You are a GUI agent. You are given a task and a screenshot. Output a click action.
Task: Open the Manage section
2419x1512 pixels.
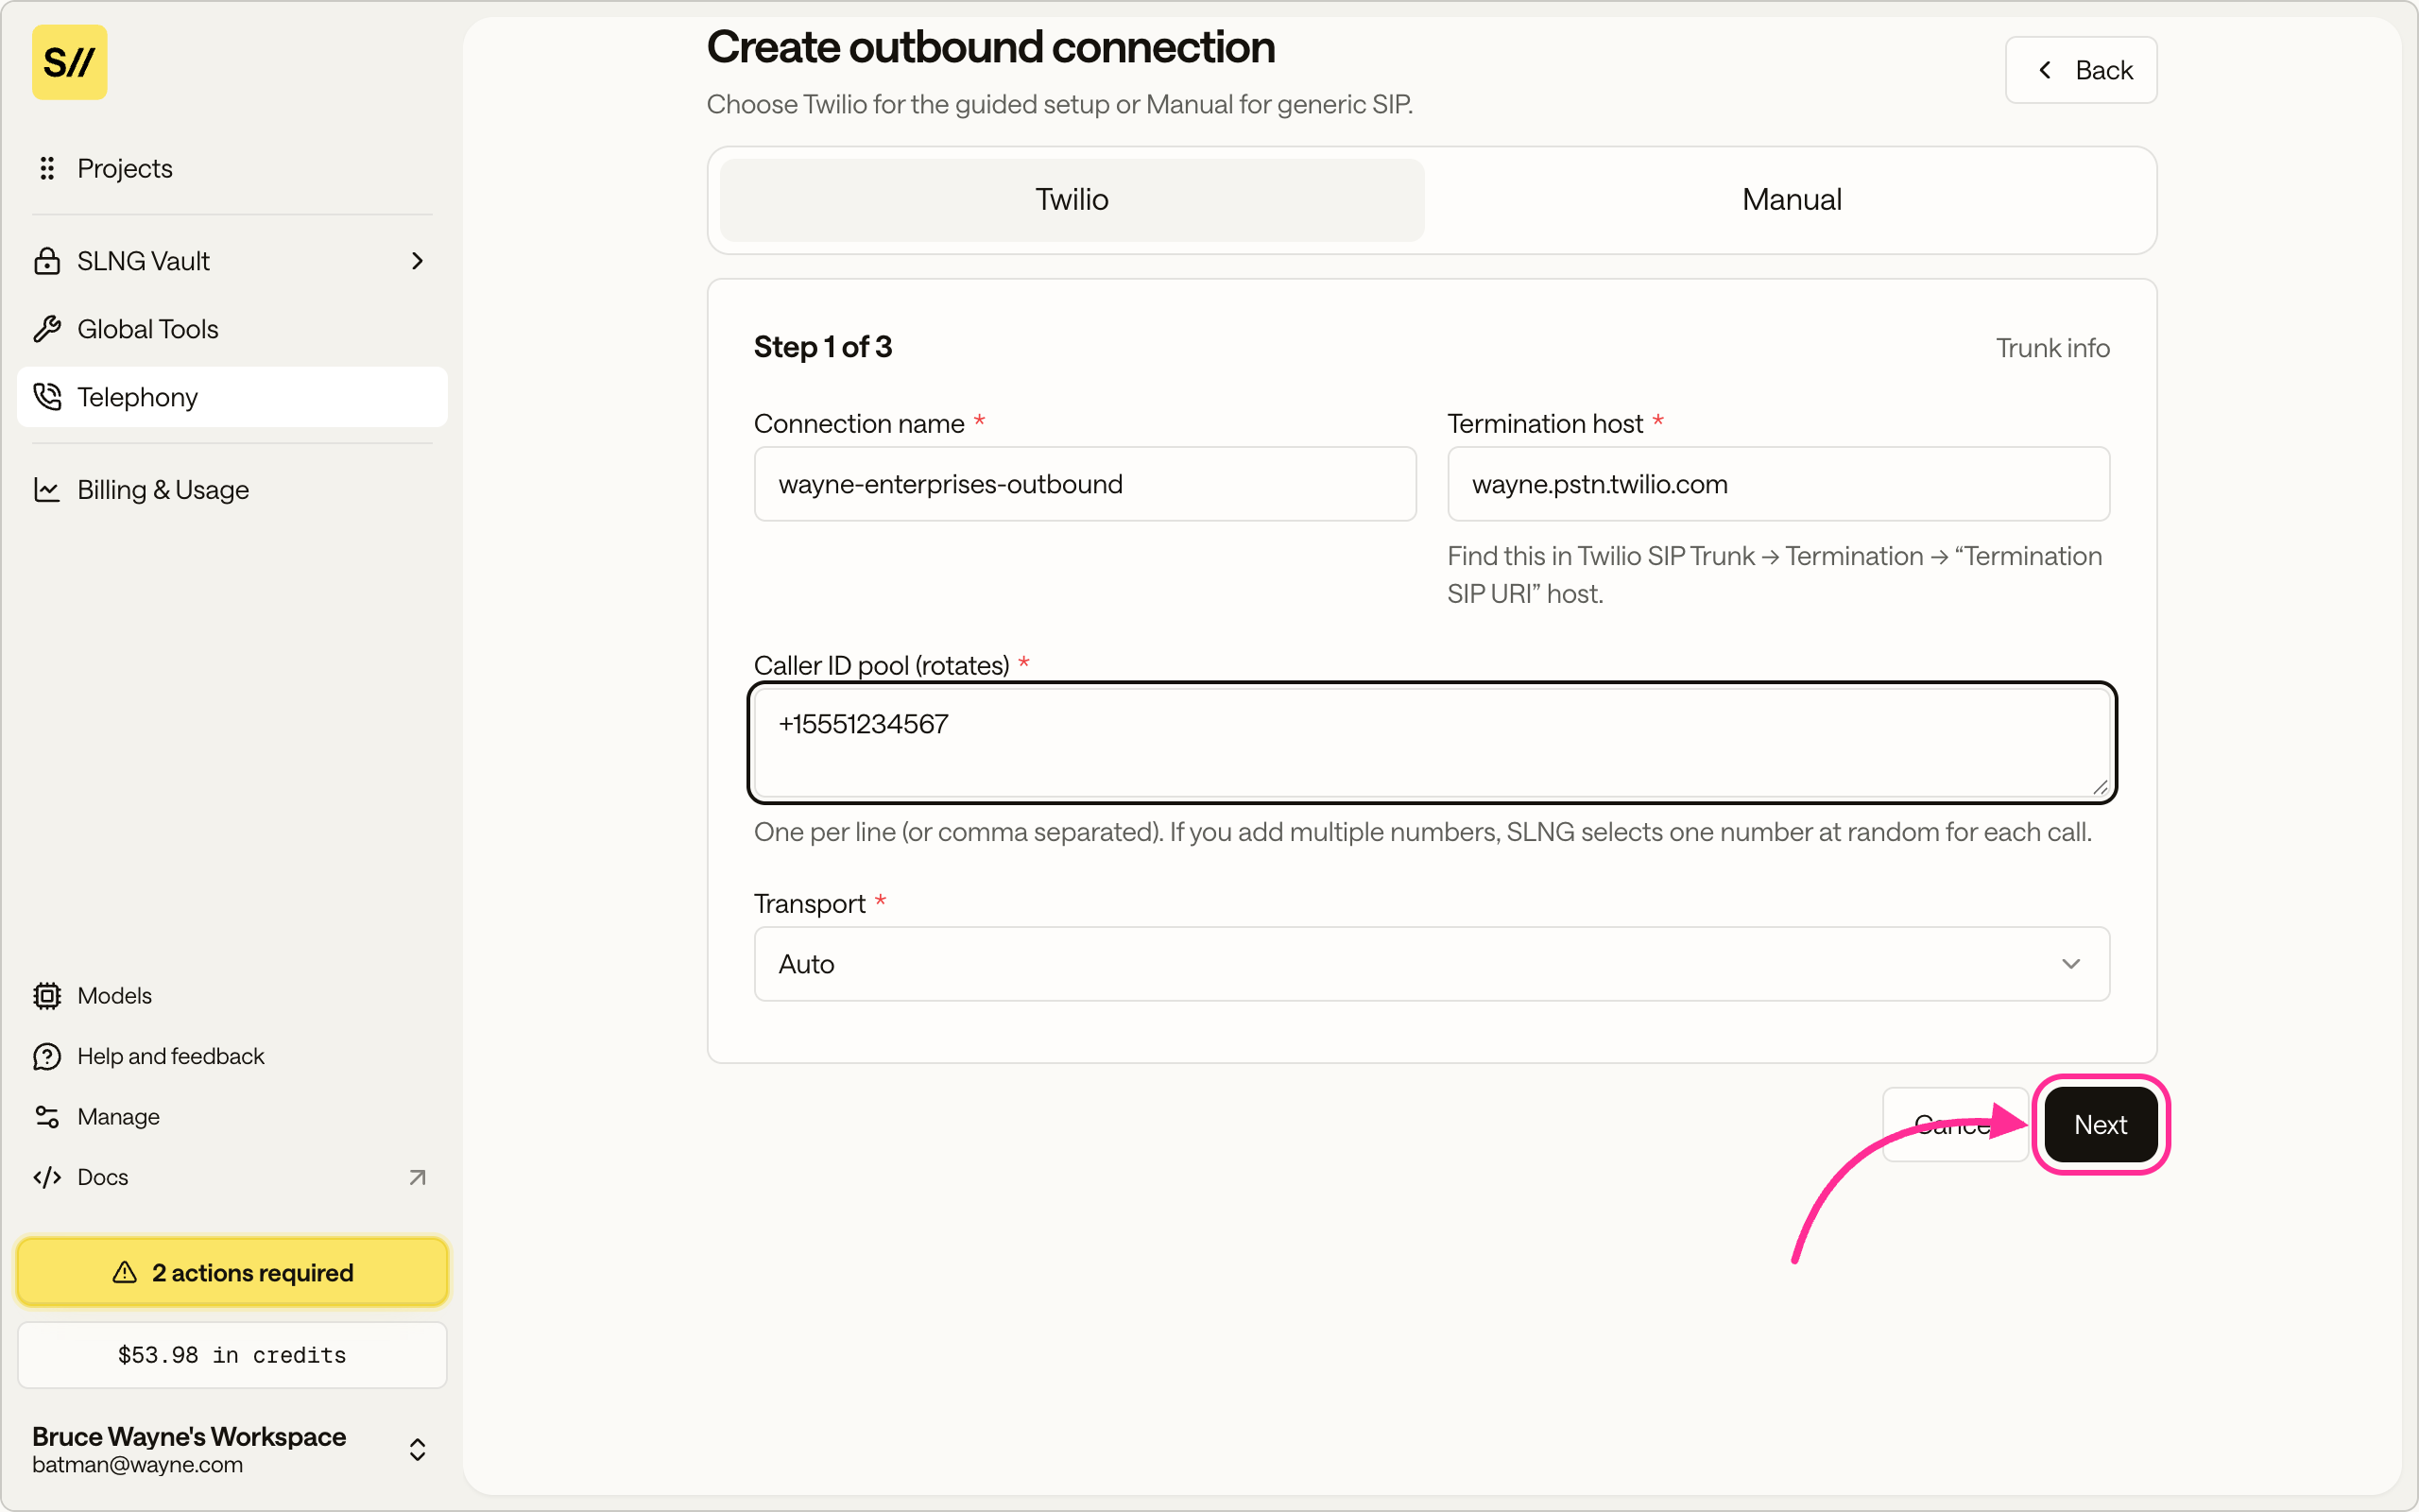tap(232, 1116)
